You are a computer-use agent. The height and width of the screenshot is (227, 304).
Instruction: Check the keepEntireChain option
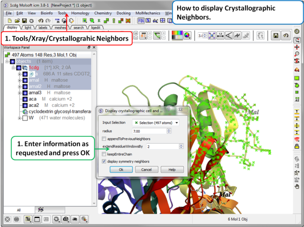click(104, 154)
